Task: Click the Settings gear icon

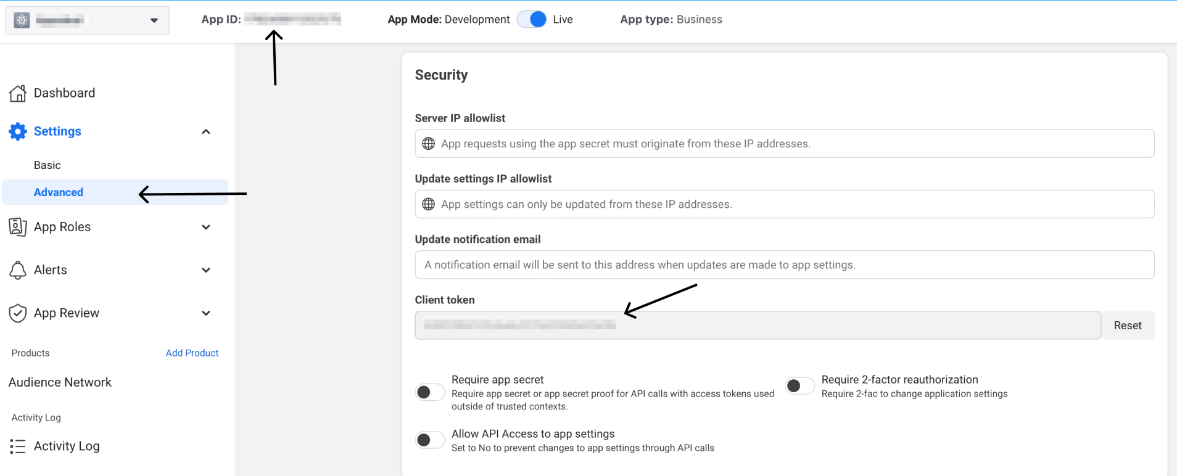Action: coord(18,131)
